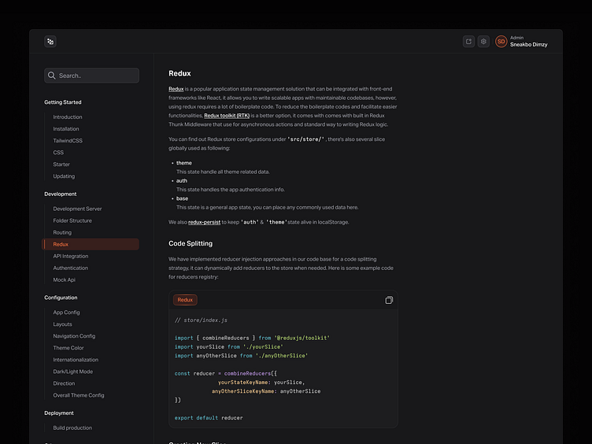Follow the Redux link in first paragraph
Image resolution: width=592 pixels, height=444 pixels.
[176, 89]
